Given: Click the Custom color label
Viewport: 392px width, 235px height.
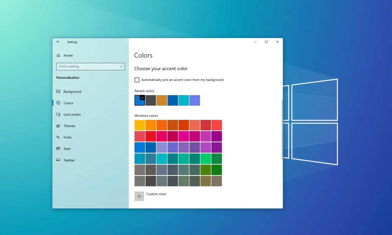Looking at the screenshot, I should tap(156, 194).
